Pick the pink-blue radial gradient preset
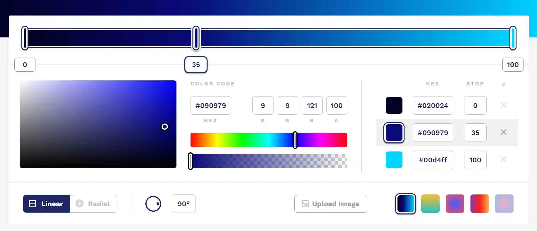537x231 pixels. coord(455,204)
